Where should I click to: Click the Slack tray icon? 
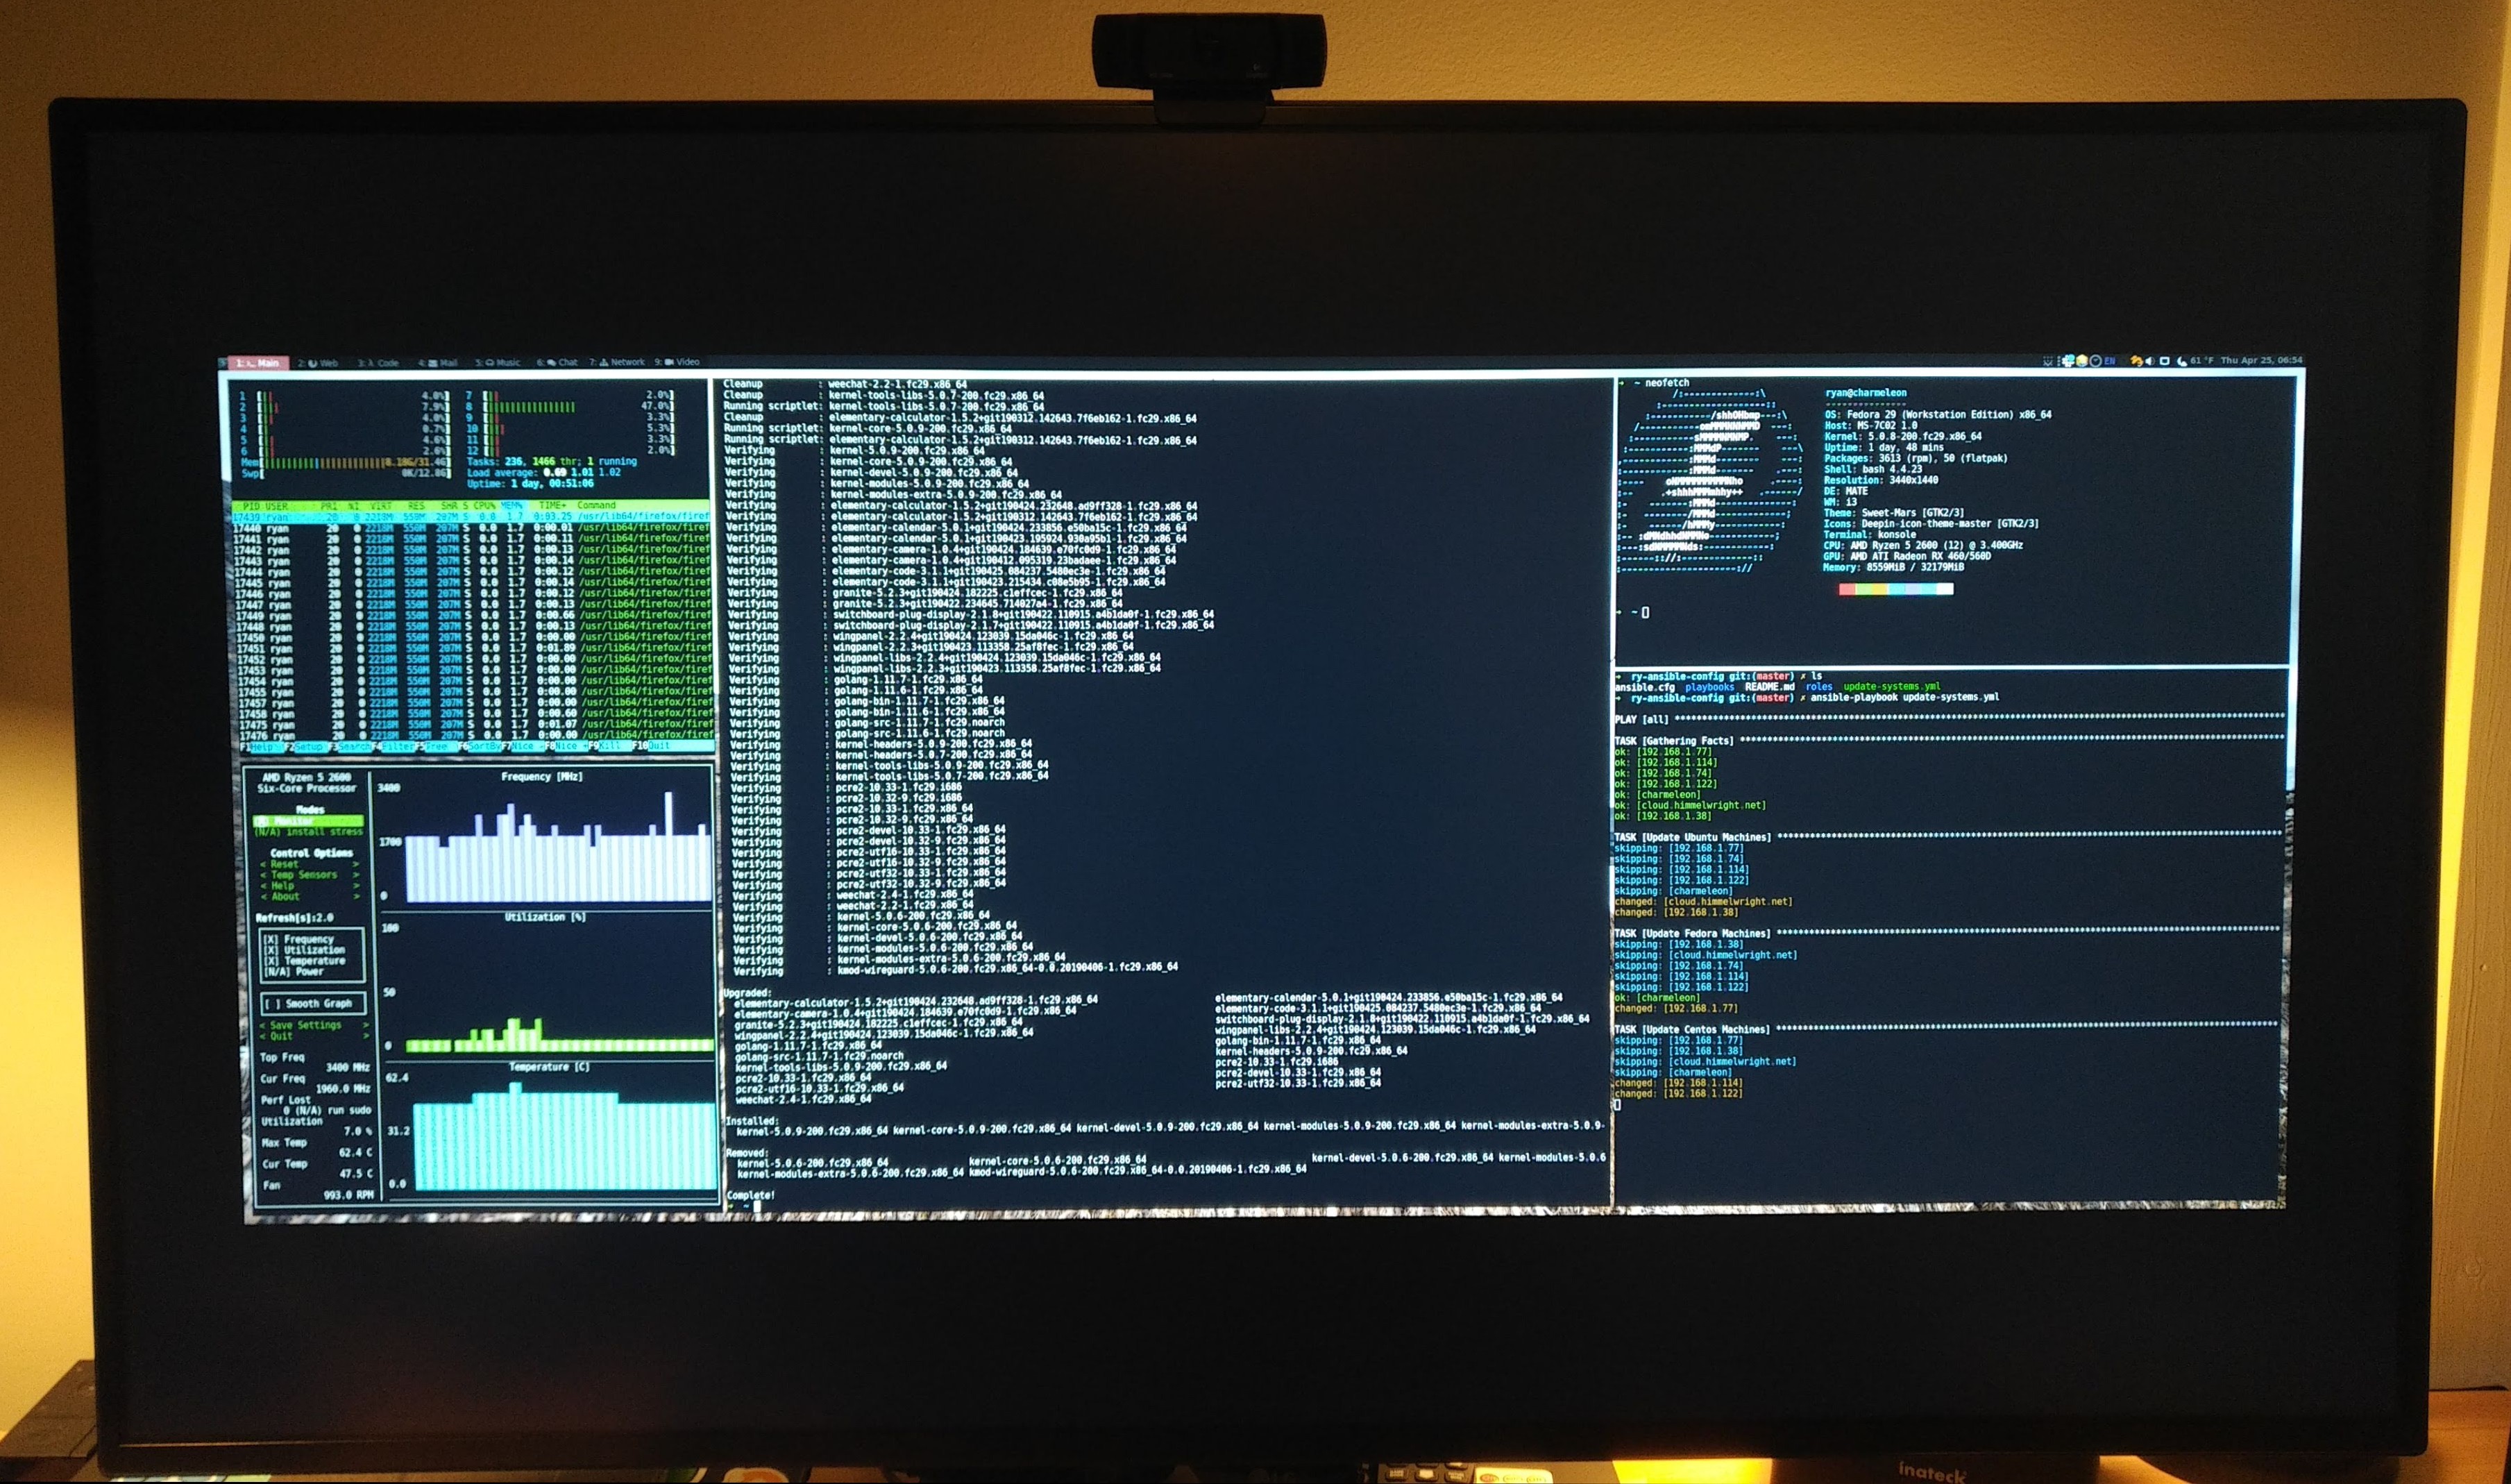[2069, 361]
